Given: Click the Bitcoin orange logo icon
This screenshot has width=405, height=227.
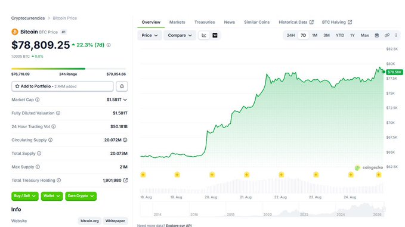Looking at the screenshot, I should 15,32.
